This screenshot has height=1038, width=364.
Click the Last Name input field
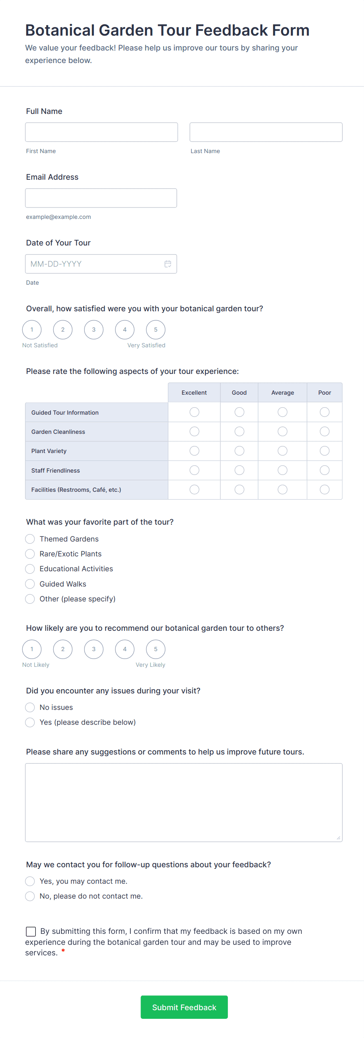(x=266, y=132)
